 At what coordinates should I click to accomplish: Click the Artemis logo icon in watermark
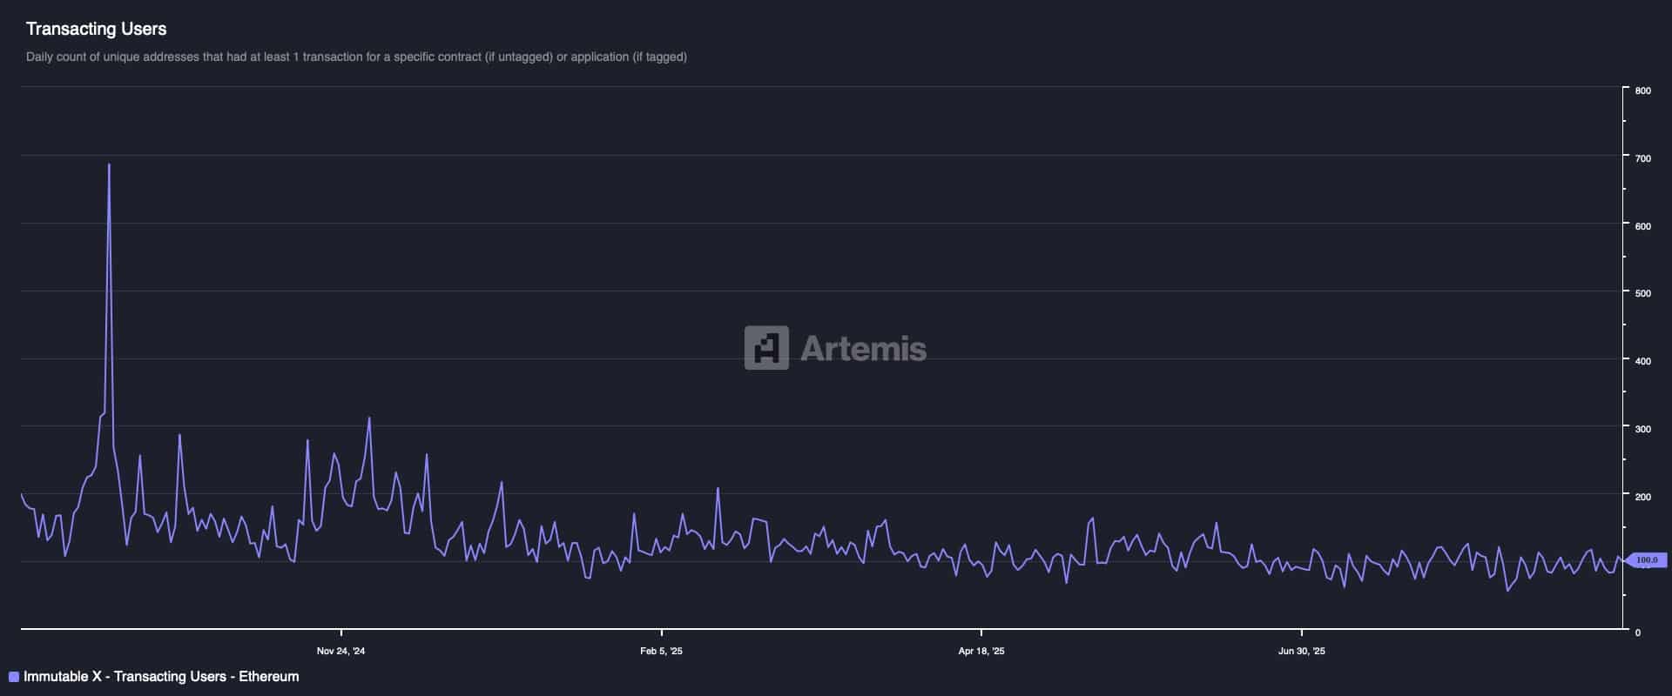point(766,348)
